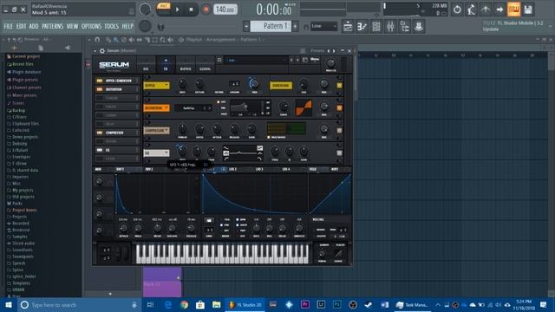Click the Windows Start button
The image size is (555, 312).
(9, 304)
